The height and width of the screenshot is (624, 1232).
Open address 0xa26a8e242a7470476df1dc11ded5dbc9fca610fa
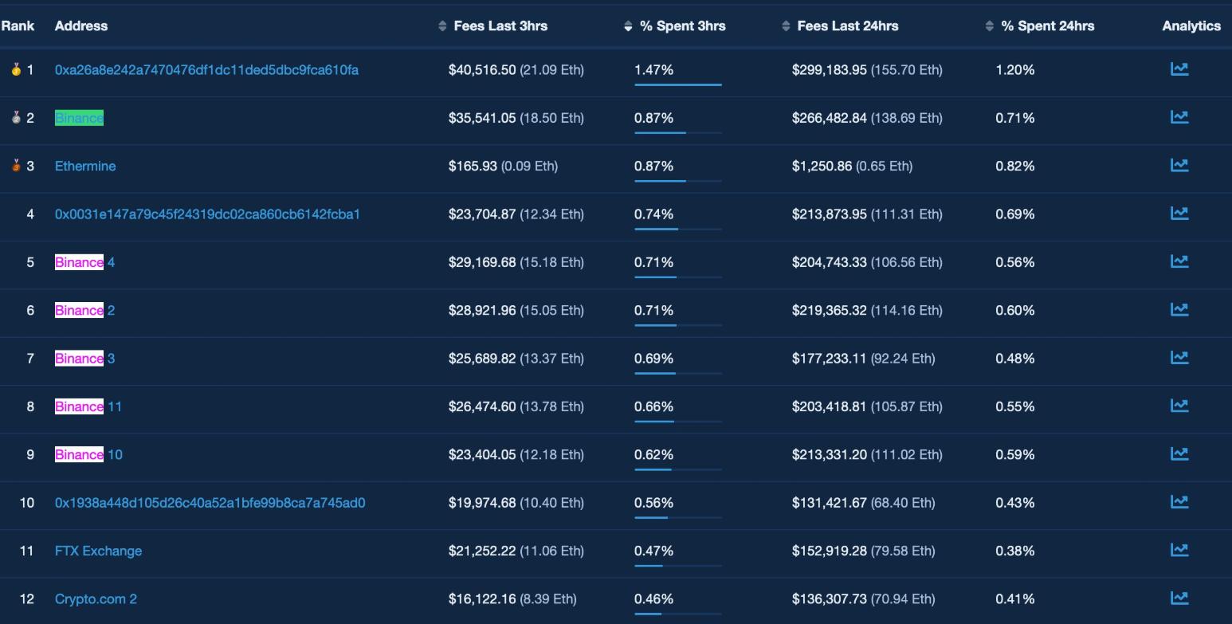pyautogui.click(x=206, y=70)
